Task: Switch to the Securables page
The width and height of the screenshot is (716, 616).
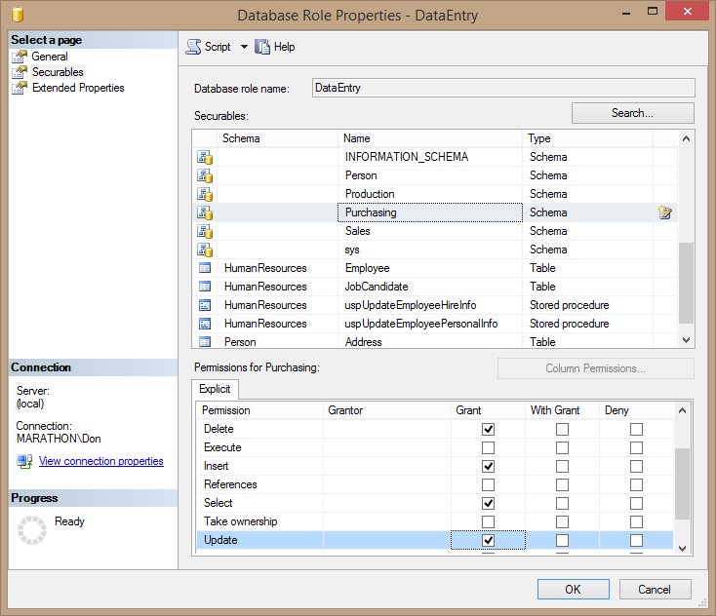Action: coord(58,72)
